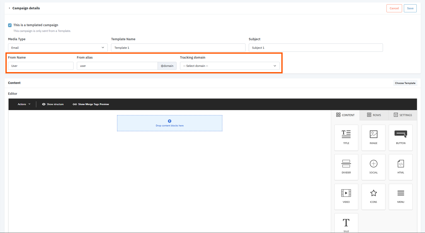
Task: Open the Tracking domain dropdown
Action: [x=230, y=66]
